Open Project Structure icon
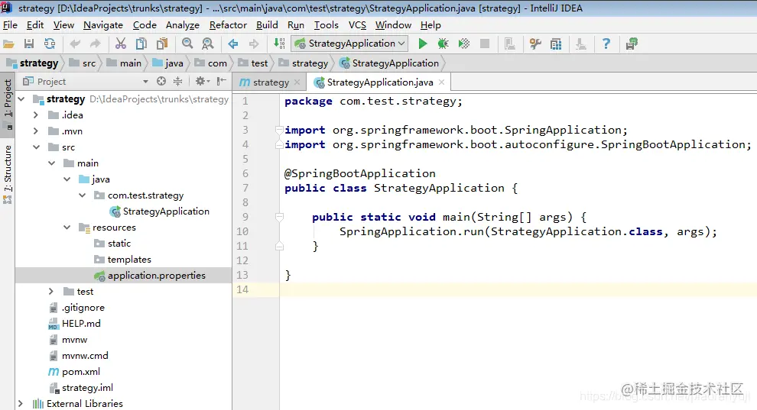757x410 pixels. point(556,44)
